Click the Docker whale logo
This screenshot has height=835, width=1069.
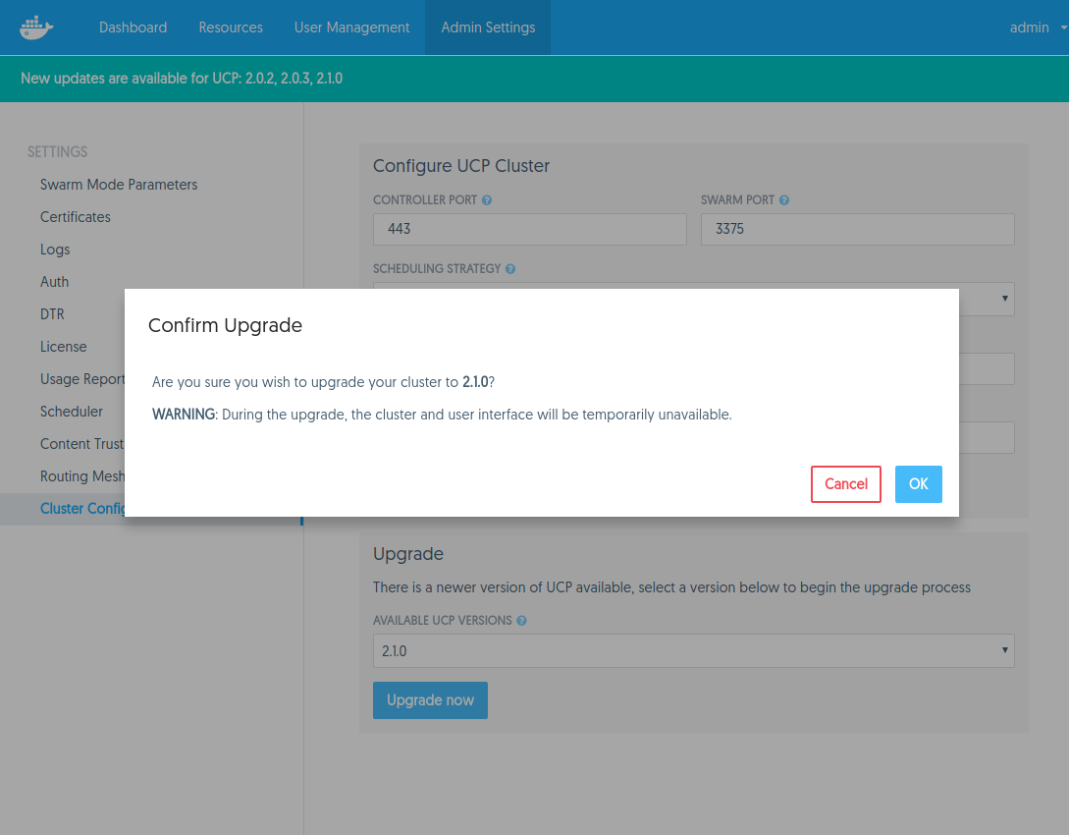[36, 28]
